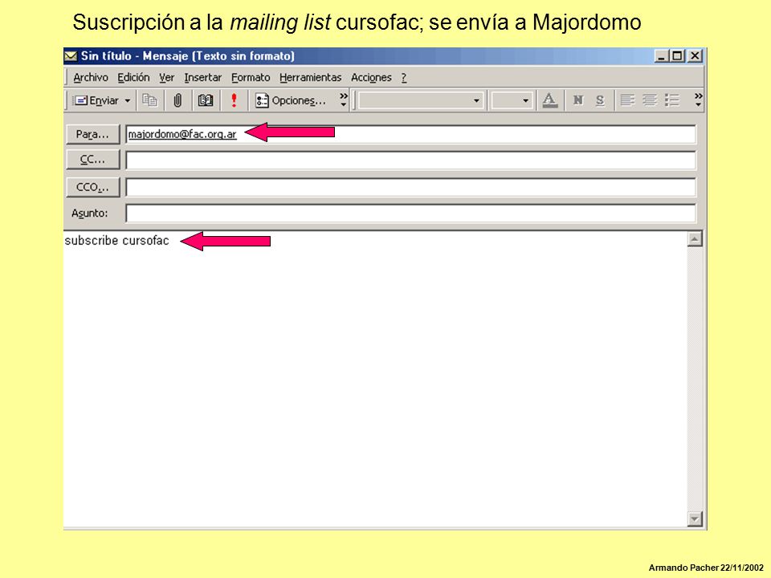
Task: Click into the CC input field
Action: click(x=410, y=161)
